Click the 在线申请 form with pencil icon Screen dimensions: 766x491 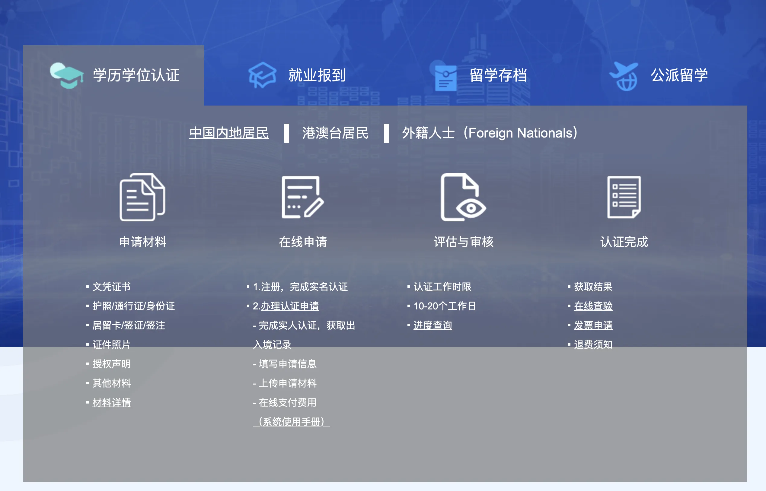click(x=302, y=197)
